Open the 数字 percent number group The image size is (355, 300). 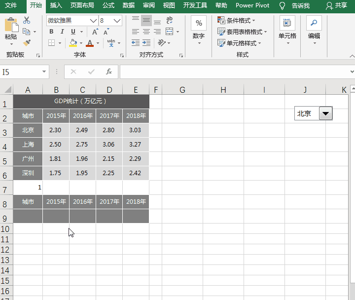click(x=199, y=30)
